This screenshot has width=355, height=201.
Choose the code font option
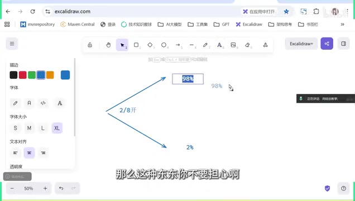[x=43, y=103]
